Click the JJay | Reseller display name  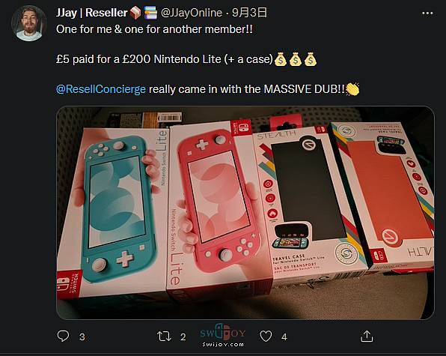(91, 13)
